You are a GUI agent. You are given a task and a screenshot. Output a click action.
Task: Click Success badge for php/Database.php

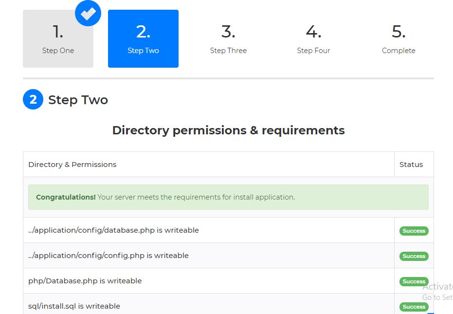coord(414,281)
